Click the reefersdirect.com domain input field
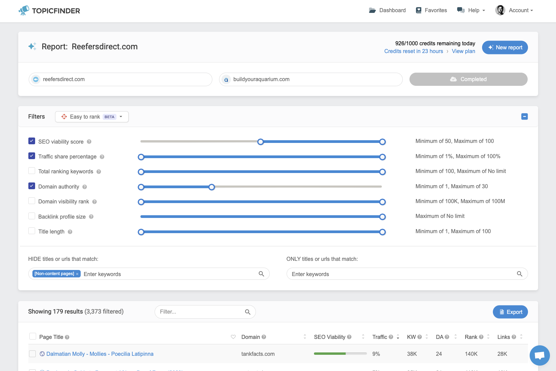Viewport: 556px width, 371px height. [121, 79]
